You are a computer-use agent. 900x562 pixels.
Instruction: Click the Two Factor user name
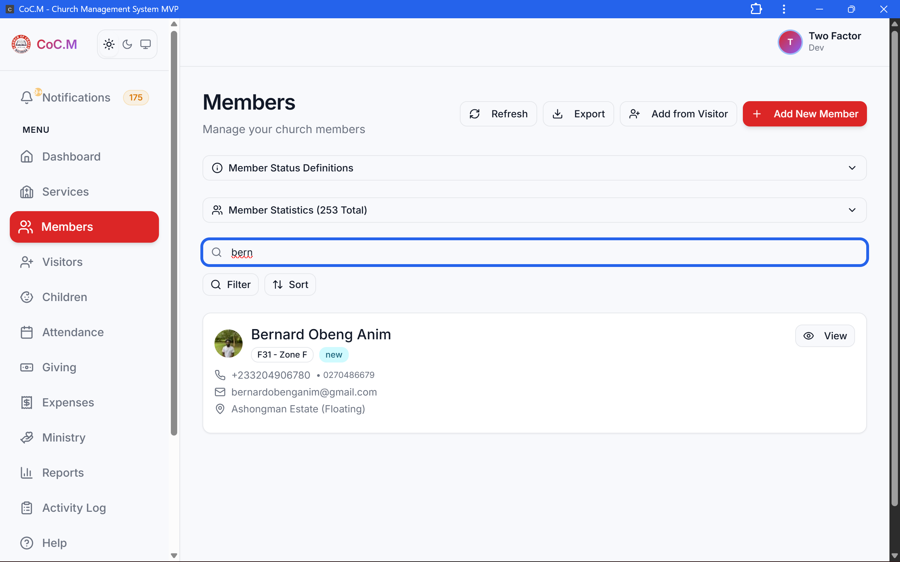[x=835, y=36]
